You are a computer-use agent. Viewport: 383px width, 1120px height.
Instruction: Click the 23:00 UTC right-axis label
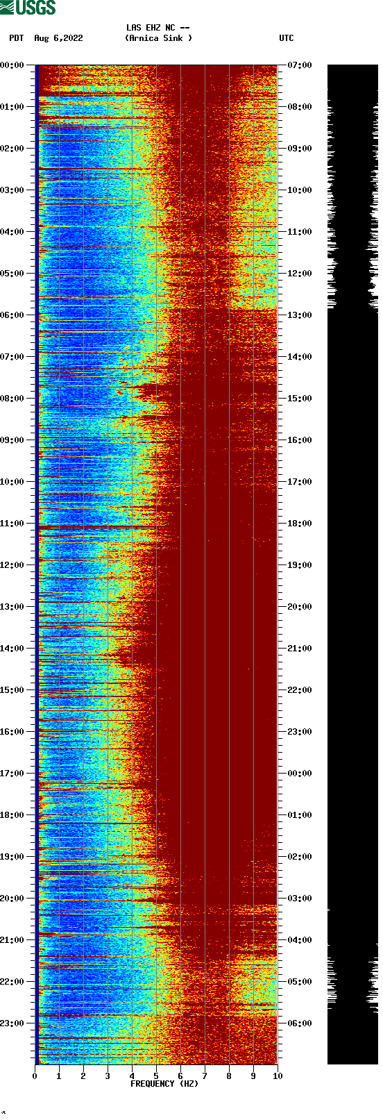(300, 732)
